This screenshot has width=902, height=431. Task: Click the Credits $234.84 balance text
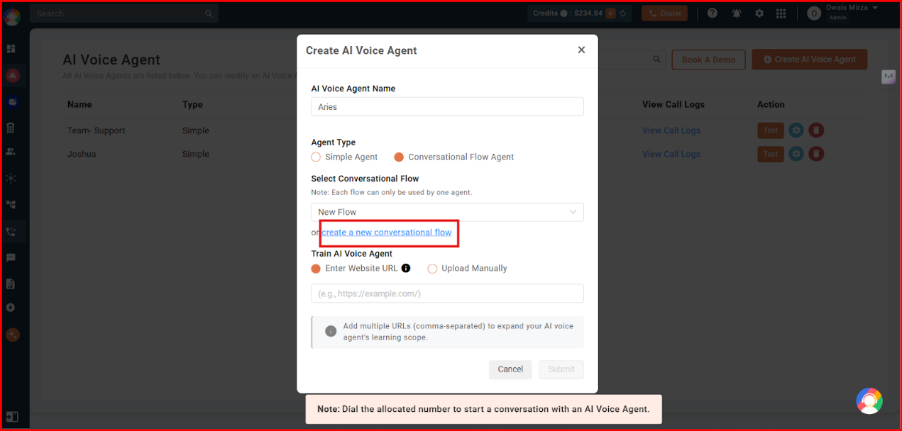coord(568,13)
